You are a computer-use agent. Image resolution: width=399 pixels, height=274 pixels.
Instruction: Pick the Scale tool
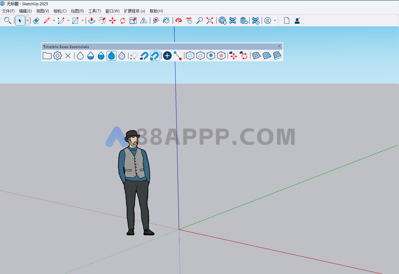tap(133, 21)
